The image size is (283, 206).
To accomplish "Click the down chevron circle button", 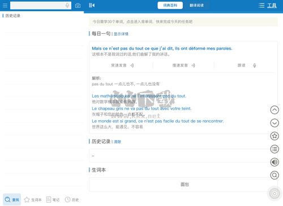I will (275, 123).
